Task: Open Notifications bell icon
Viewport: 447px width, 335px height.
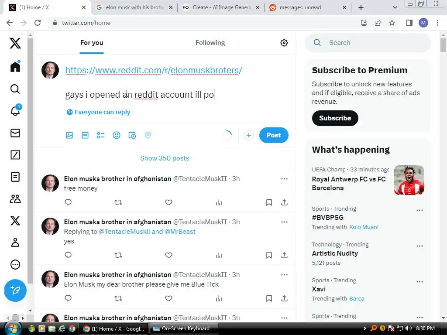Action: point(16,110)
